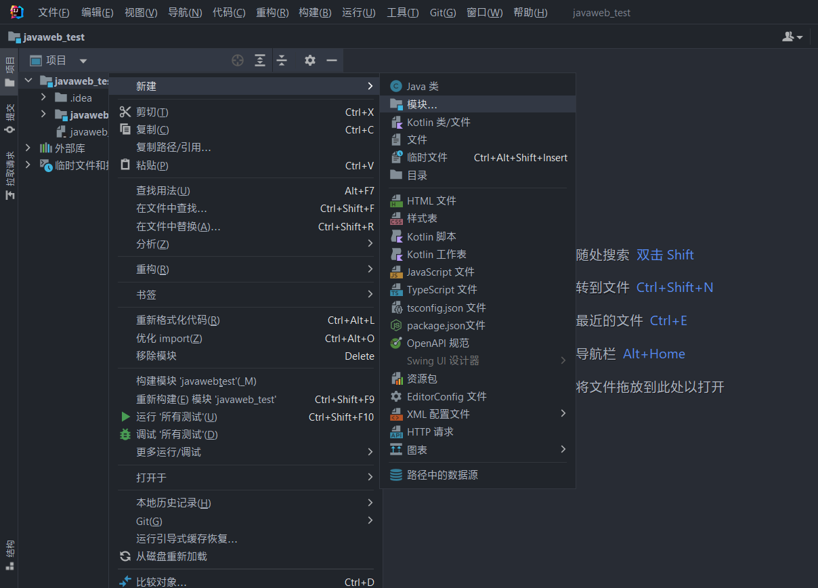Open project panel options via gear icon
The image size is (818, 588).
tap(309, 60)
